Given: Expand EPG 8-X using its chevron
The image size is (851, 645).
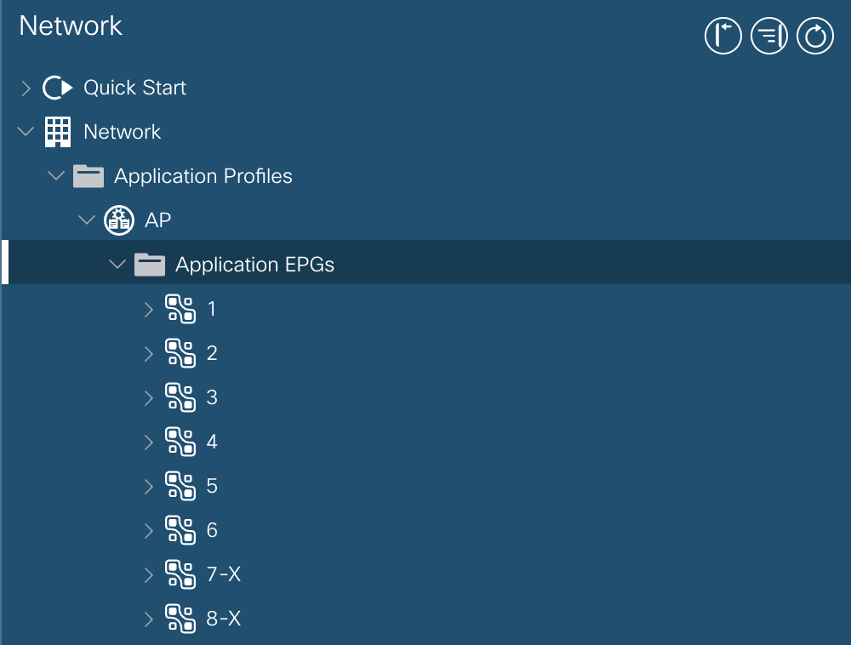Looking at the screenshot, I should click(147, 619).
